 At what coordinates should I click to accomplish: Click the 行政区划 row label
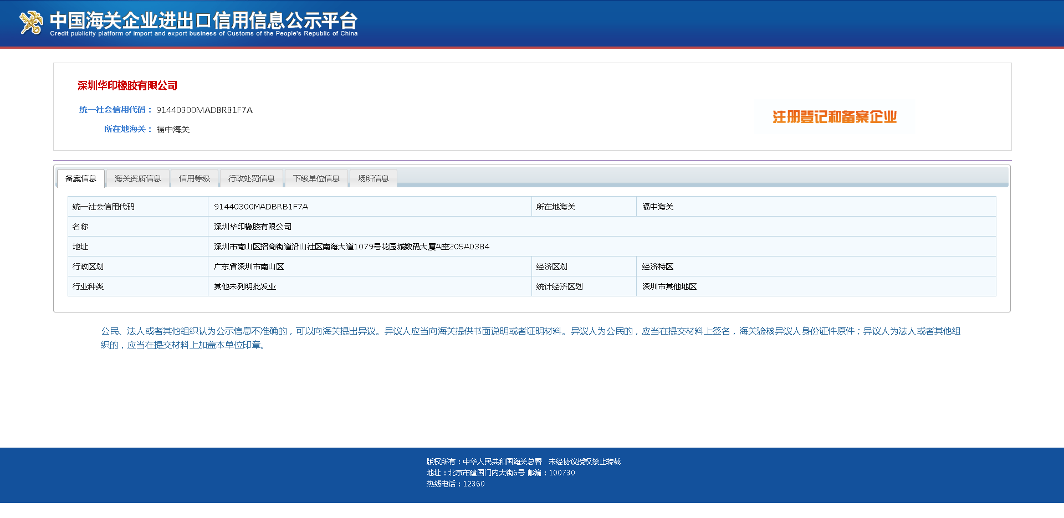click(88, 266)
